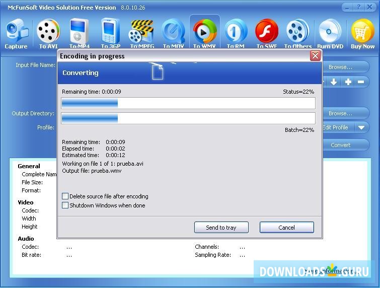Select the To Others film reel icon
The width and height of the screenshot is (380, 288).
click(297, 31)
